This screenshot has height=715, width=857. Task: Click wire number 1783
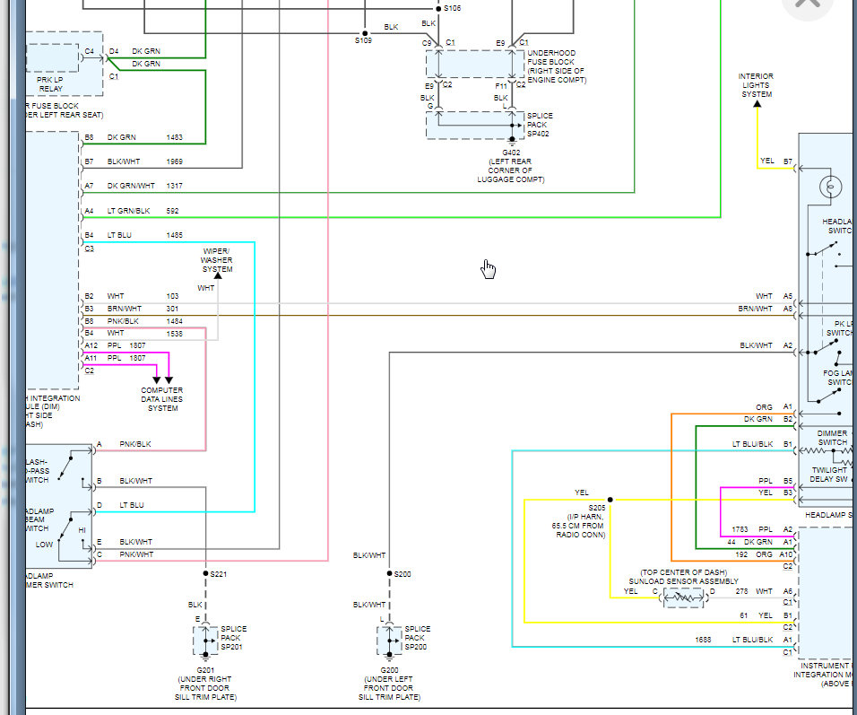coord(740,529)
